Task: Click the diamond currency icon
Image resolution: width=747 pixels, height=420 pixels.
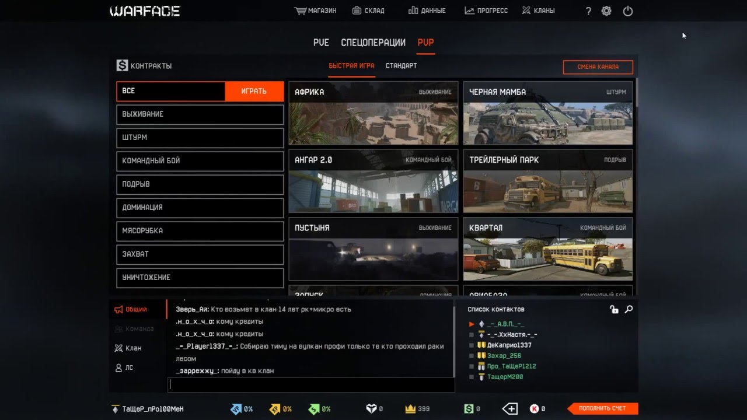Action: click(371, 409)
